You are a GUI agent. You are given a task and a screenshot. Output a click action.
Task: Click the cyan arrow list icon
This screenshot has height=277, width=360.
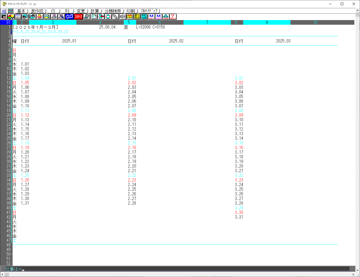(x=144, y=17)
